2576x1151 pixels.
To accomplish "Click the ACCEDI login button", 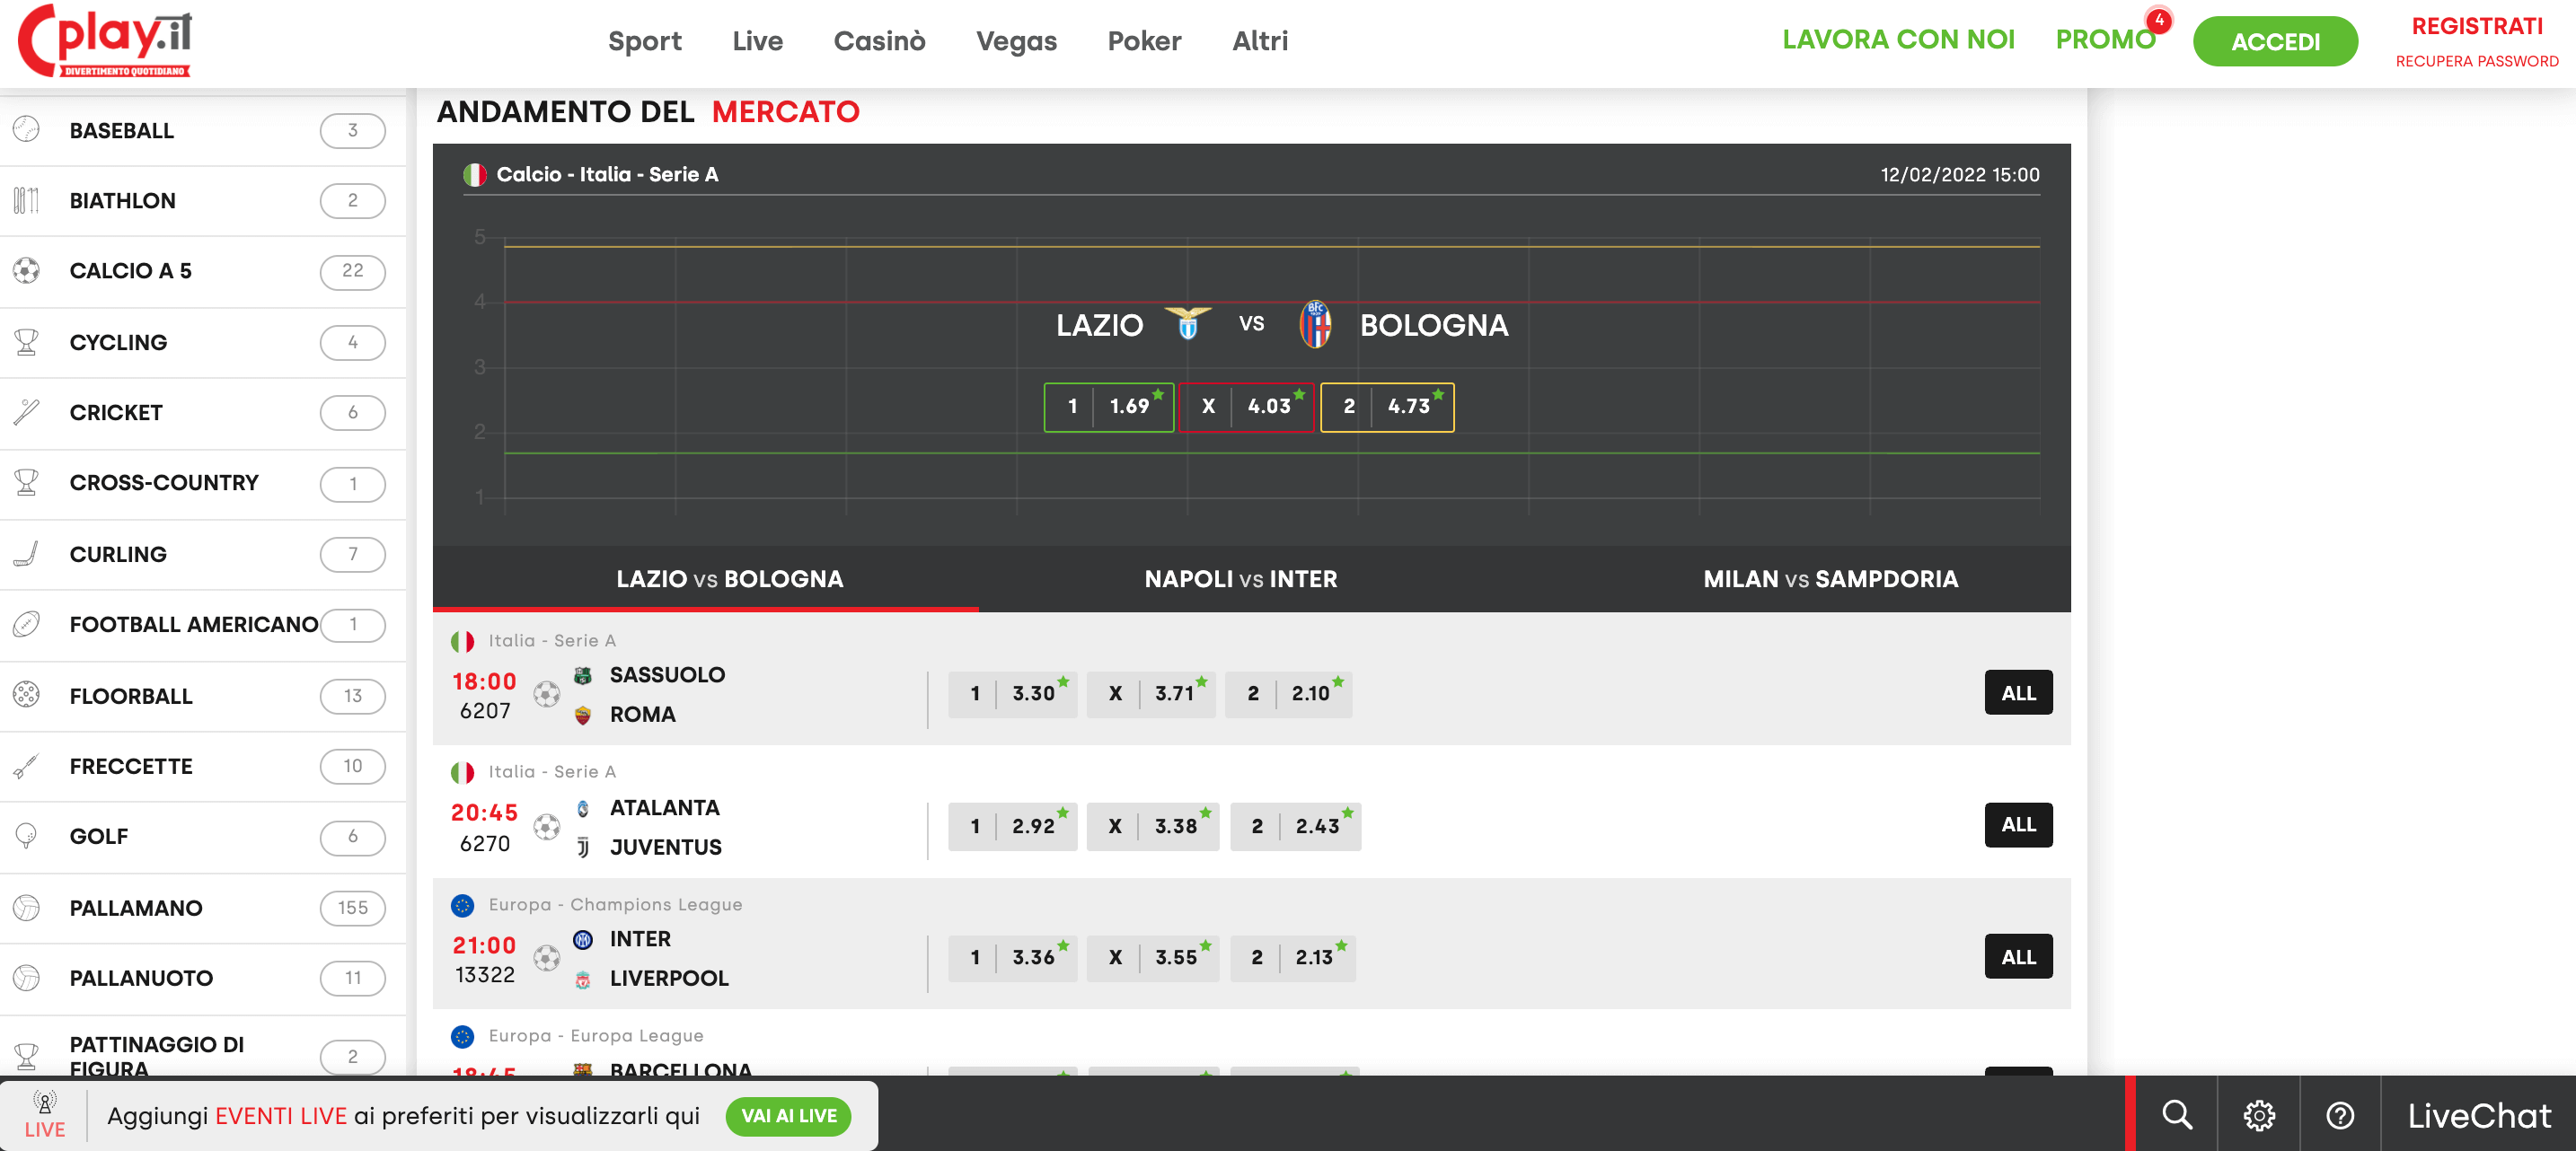I will (x=2275, y=42).
